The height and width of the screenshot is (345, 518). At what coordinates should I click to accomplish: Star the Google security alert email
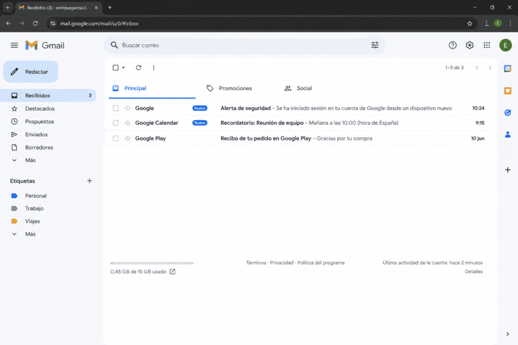pos(127,108)
